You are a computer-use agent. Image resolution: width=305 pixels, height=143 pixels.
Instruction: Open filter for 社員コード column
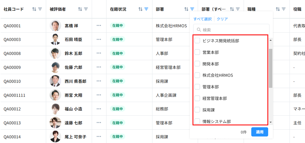click(40, 9)
